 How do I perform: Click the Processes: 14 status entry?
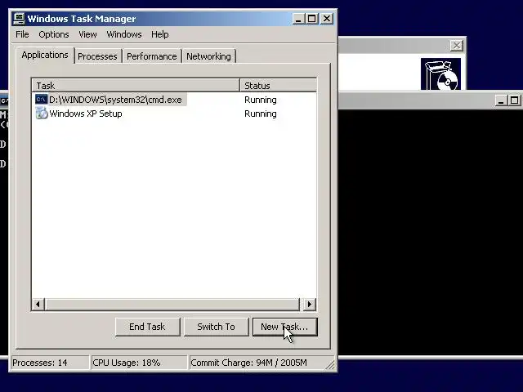pyautogui.click(x=50, y=363)
